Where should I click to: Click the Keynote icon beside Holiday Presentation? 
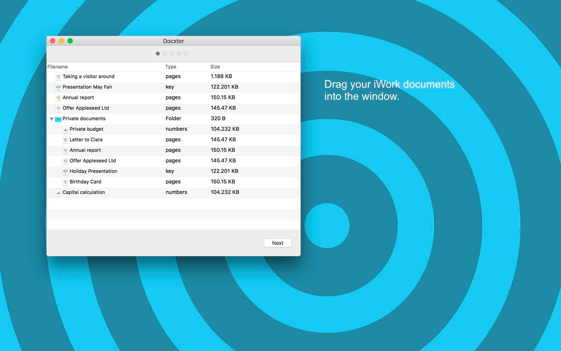[x=65, y=172]
